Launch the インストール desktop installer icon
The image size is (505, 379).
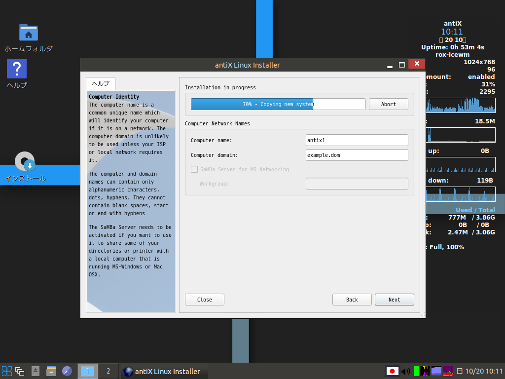[25, 161]
